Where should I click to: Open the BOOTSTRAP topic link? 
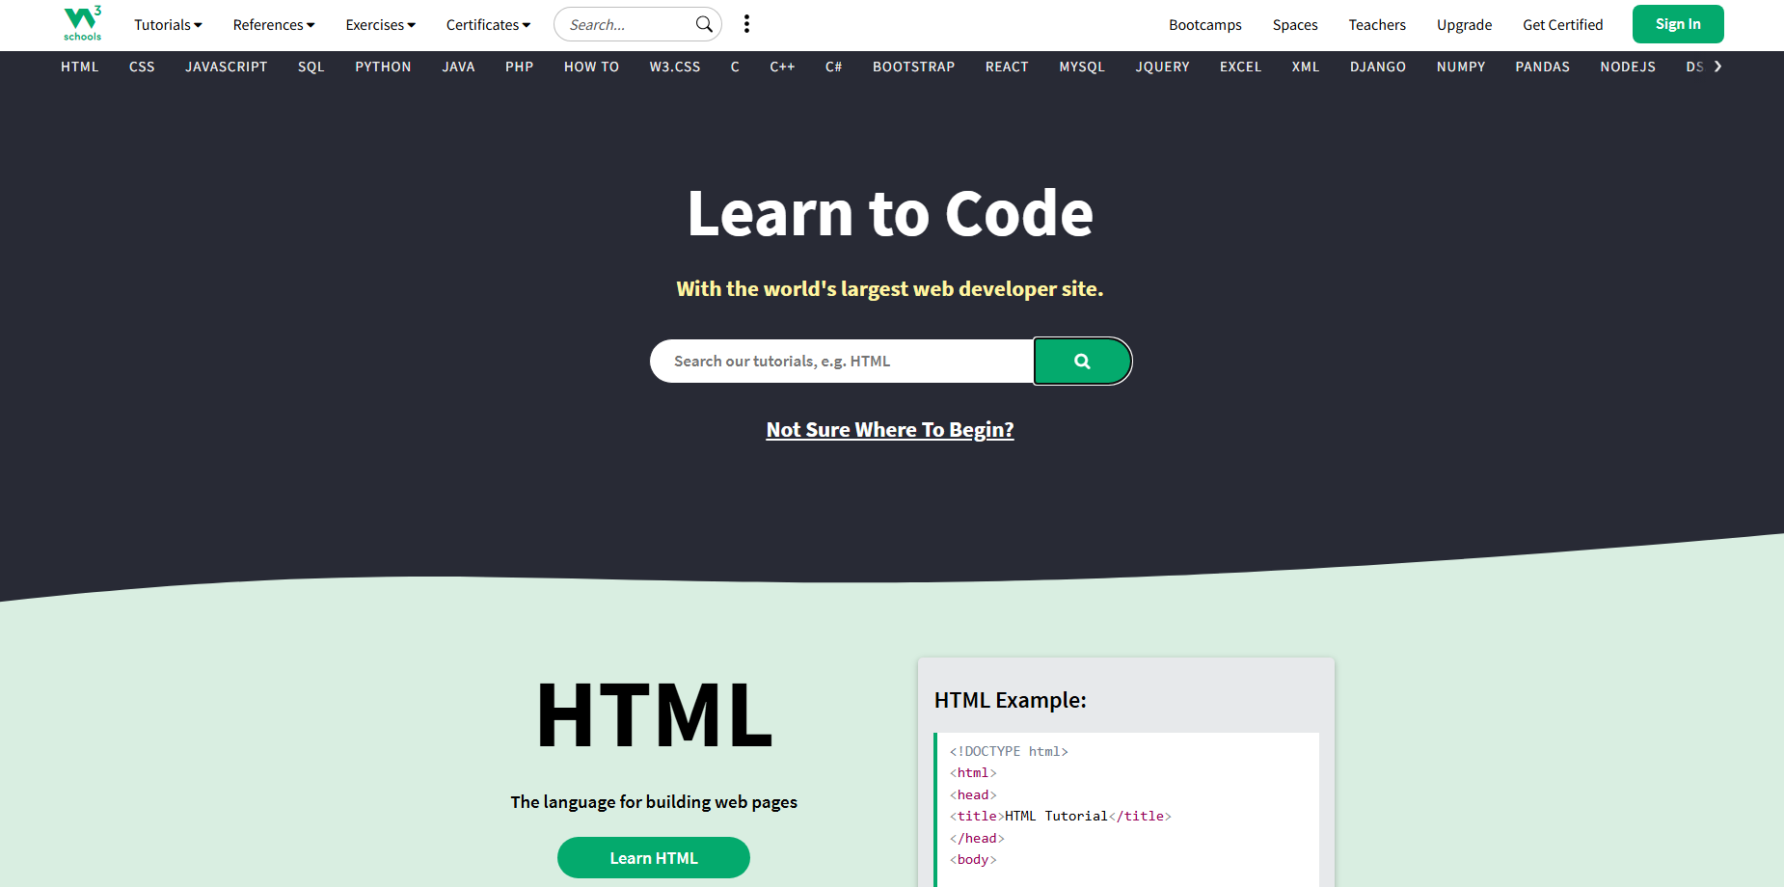click(x=913, y=67)
